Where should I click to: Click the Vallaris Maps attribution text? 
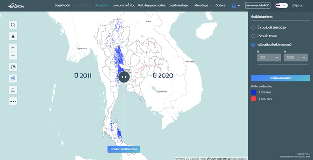(190, 158)
